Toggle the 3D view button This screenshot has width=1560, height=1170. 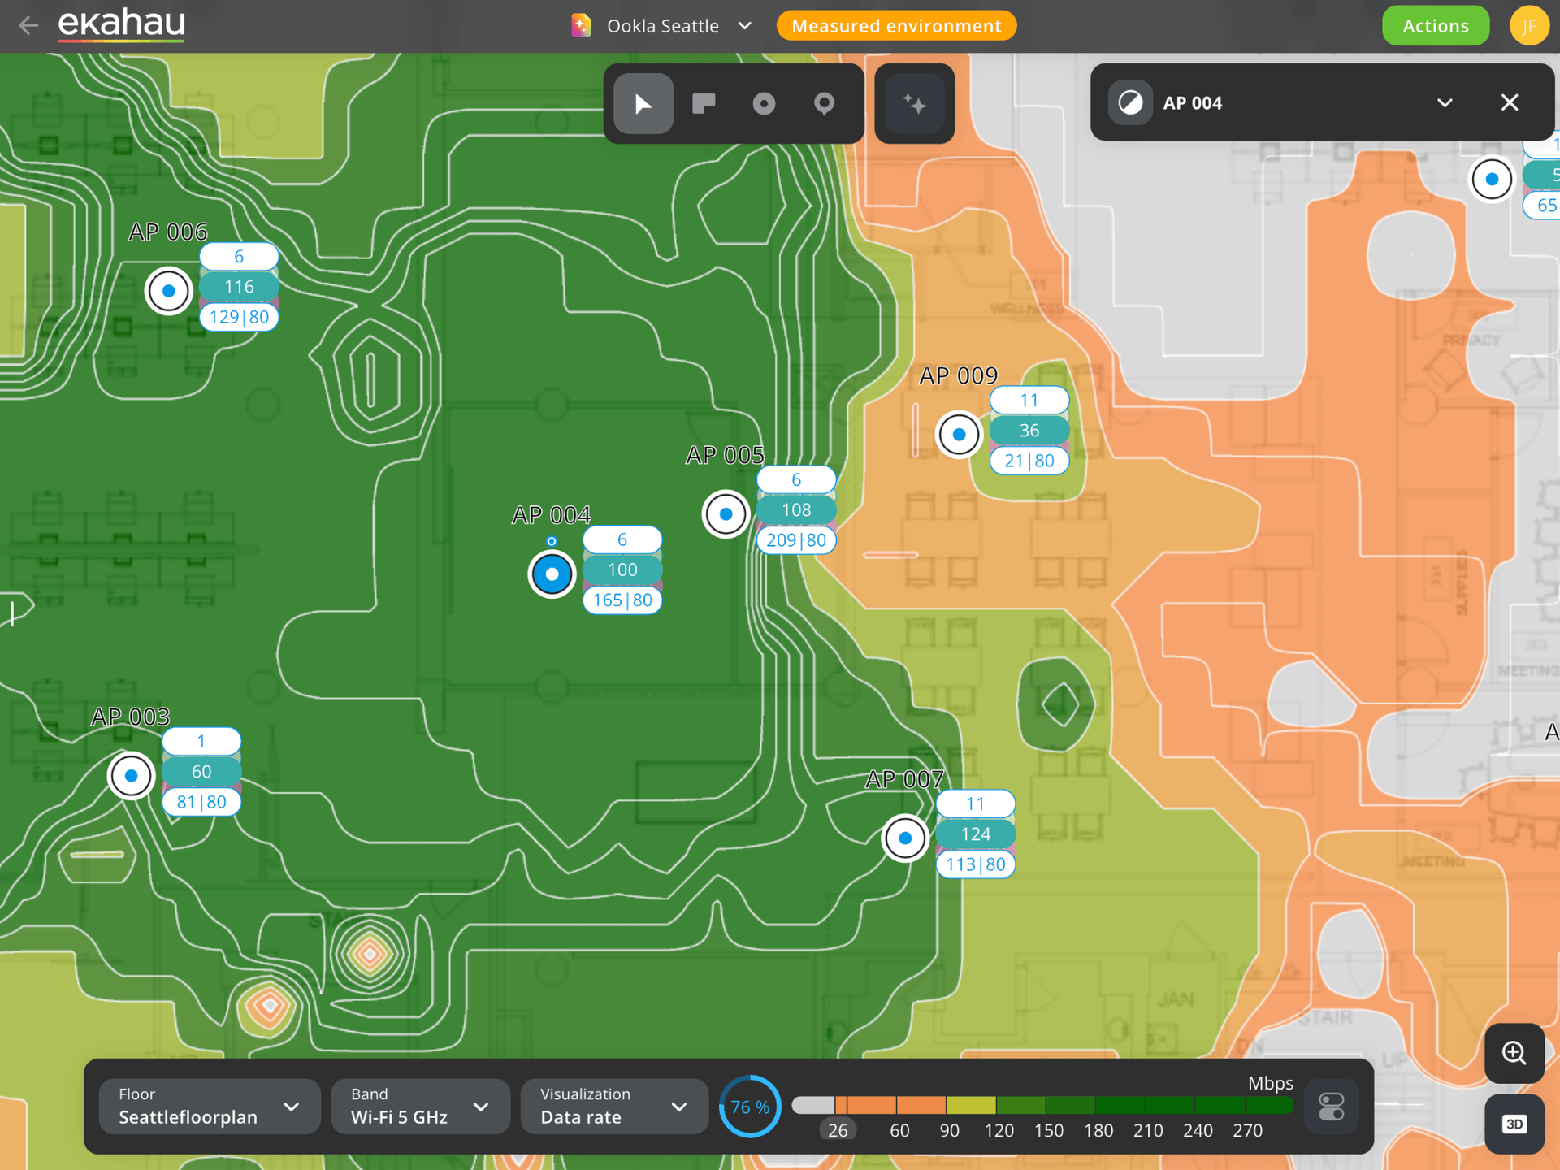click(1514, 1124)
